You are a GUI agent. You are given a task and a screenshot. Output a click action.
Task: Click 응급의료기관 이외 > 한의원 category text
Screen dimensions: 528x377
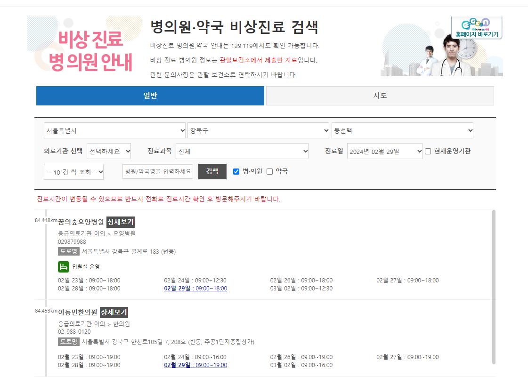[94, 324]
